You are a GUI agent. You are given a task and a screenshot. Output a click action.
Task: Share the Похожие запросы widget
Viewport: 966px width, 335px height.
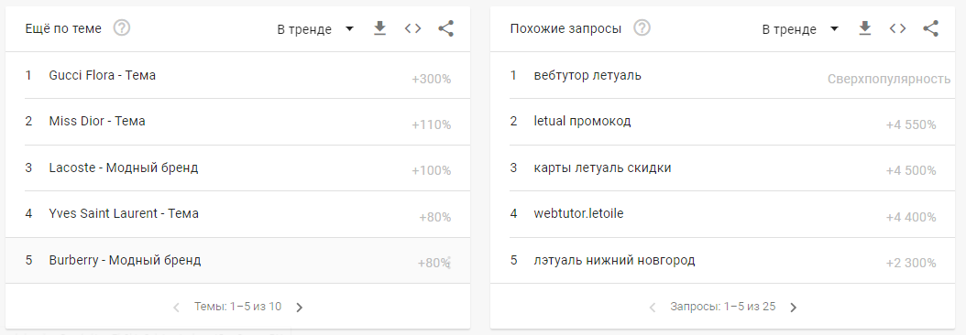click(x=931, y=28)
